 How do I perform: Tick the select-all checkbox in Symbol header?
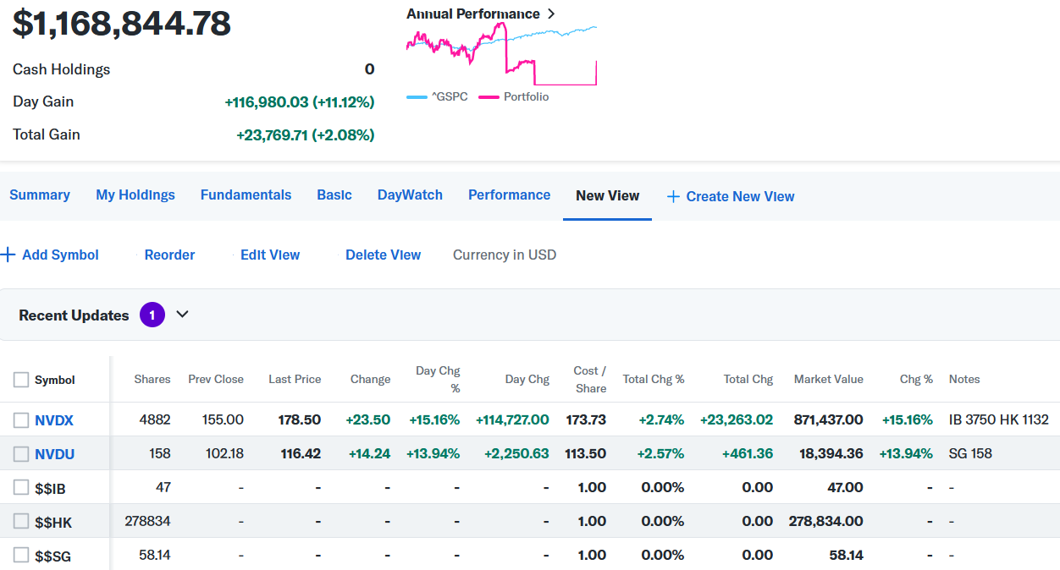pyautogui.click(x=21, y=380)
